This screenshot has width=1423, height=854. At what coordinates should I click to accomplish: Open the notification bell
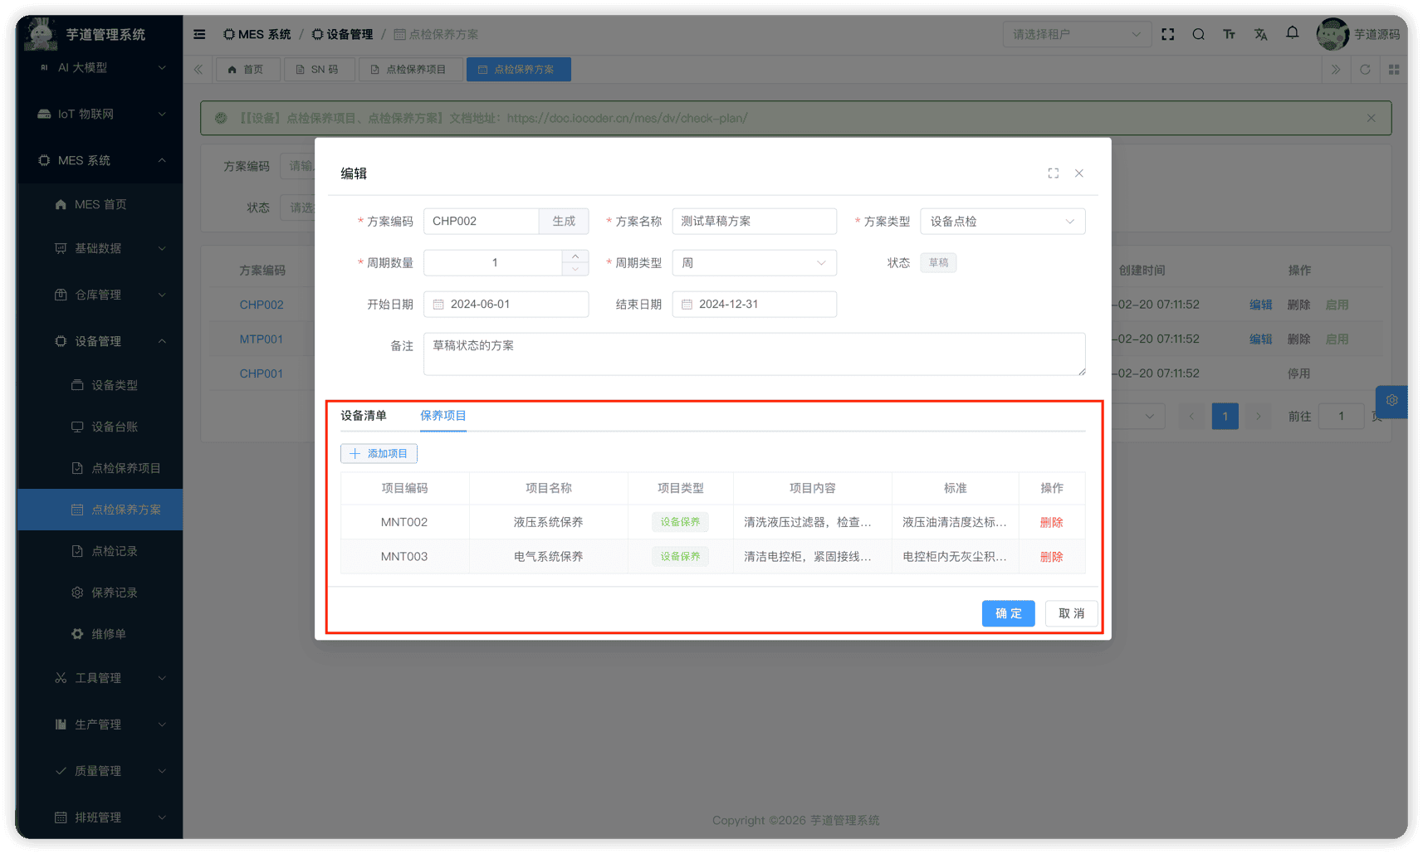tap(1292, 34)
